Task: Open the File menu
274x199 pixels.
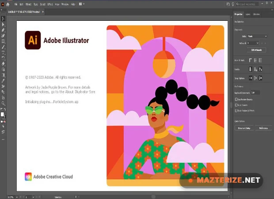Action: (16, 4)
